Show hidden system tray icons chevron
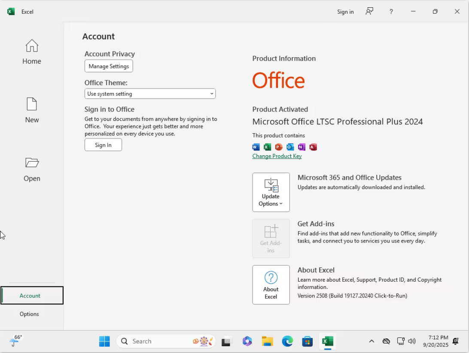 (x=372, y=341)
